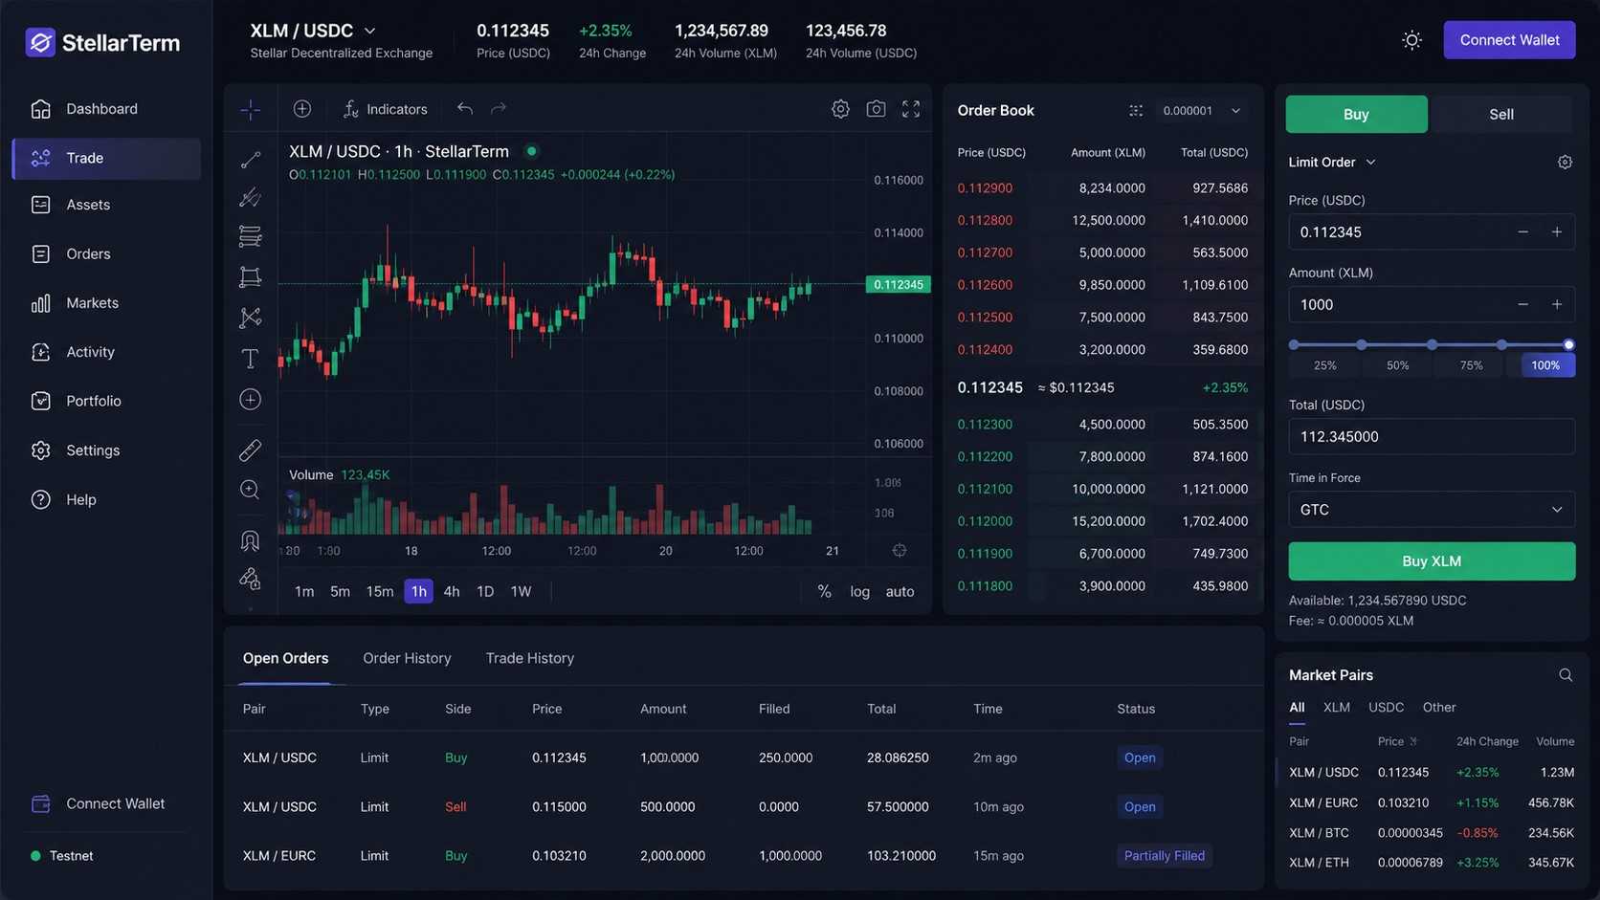Image resolution: width=1600 pixels, height=900 pixels.
Task: Open order book precision 0.000001 dropdown
Action: (x=1201, y=111)
